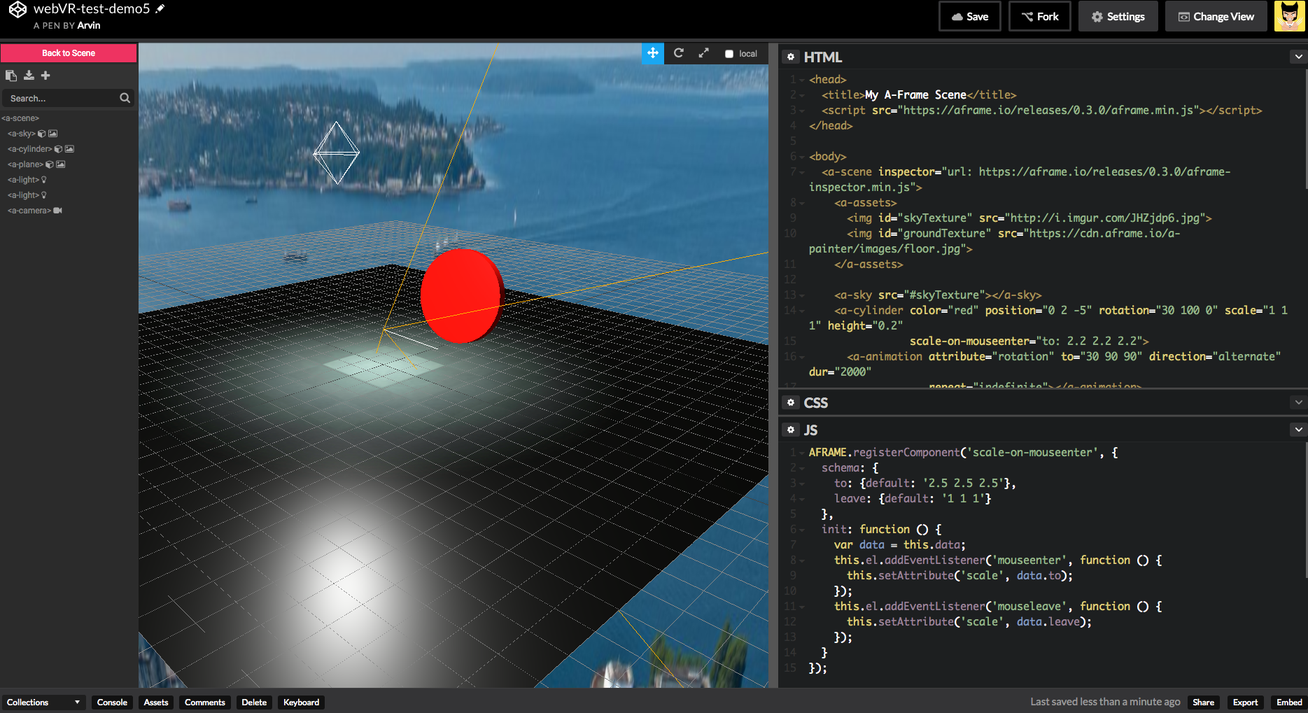
Task: Select the a-camera entity
Action: pyautogui.click(x=29, y=211)
